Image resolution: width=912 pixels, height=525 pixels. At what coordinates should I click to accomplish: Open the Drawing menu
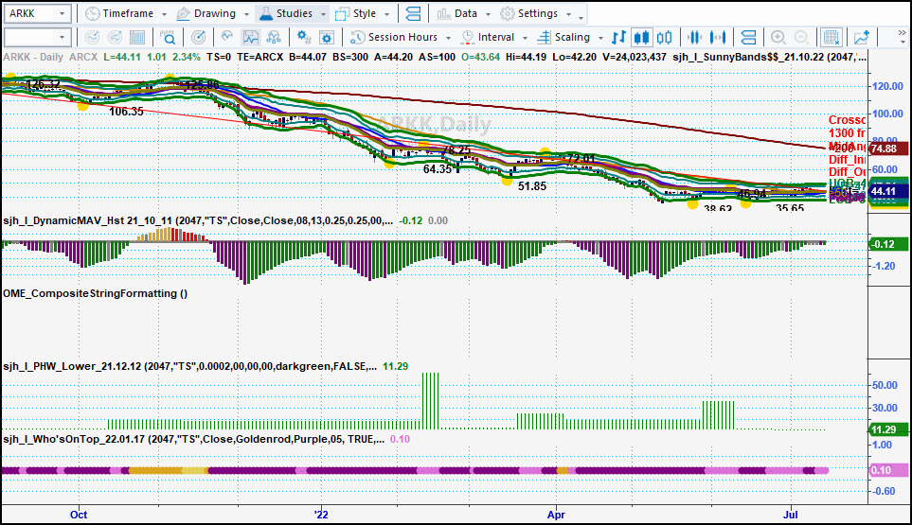pyautogui.click(x=206, y=13)
